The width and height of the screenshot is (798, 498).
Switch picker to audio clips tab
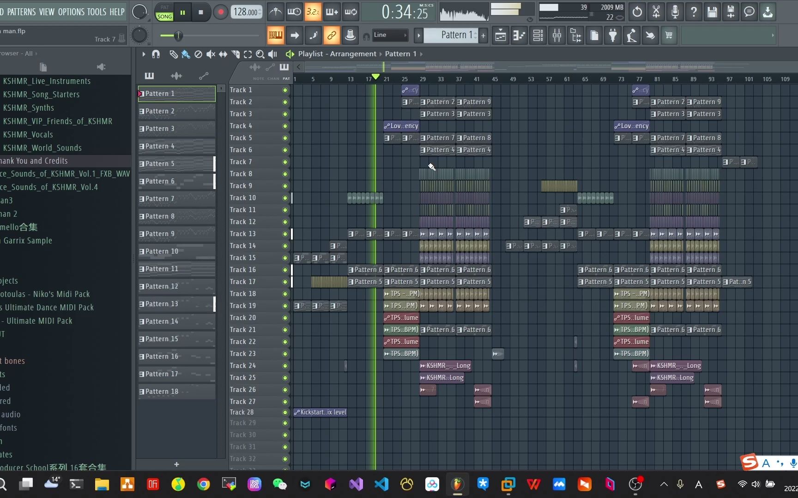coord(176,76)
